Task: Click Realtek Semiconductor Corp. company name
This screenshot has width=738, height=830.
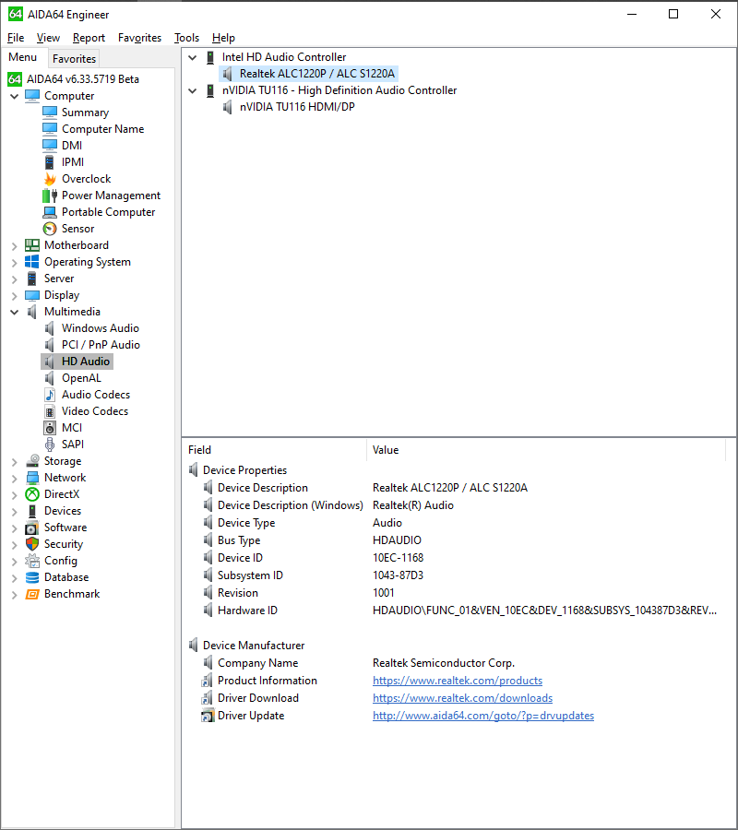Action: (x=443, y=663)
